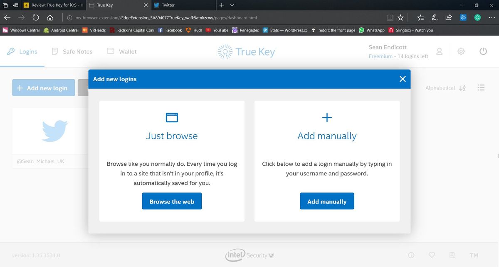Open profile account icon
The width and height of the screenshot is (499, 267).
click(x=440, y=51)
